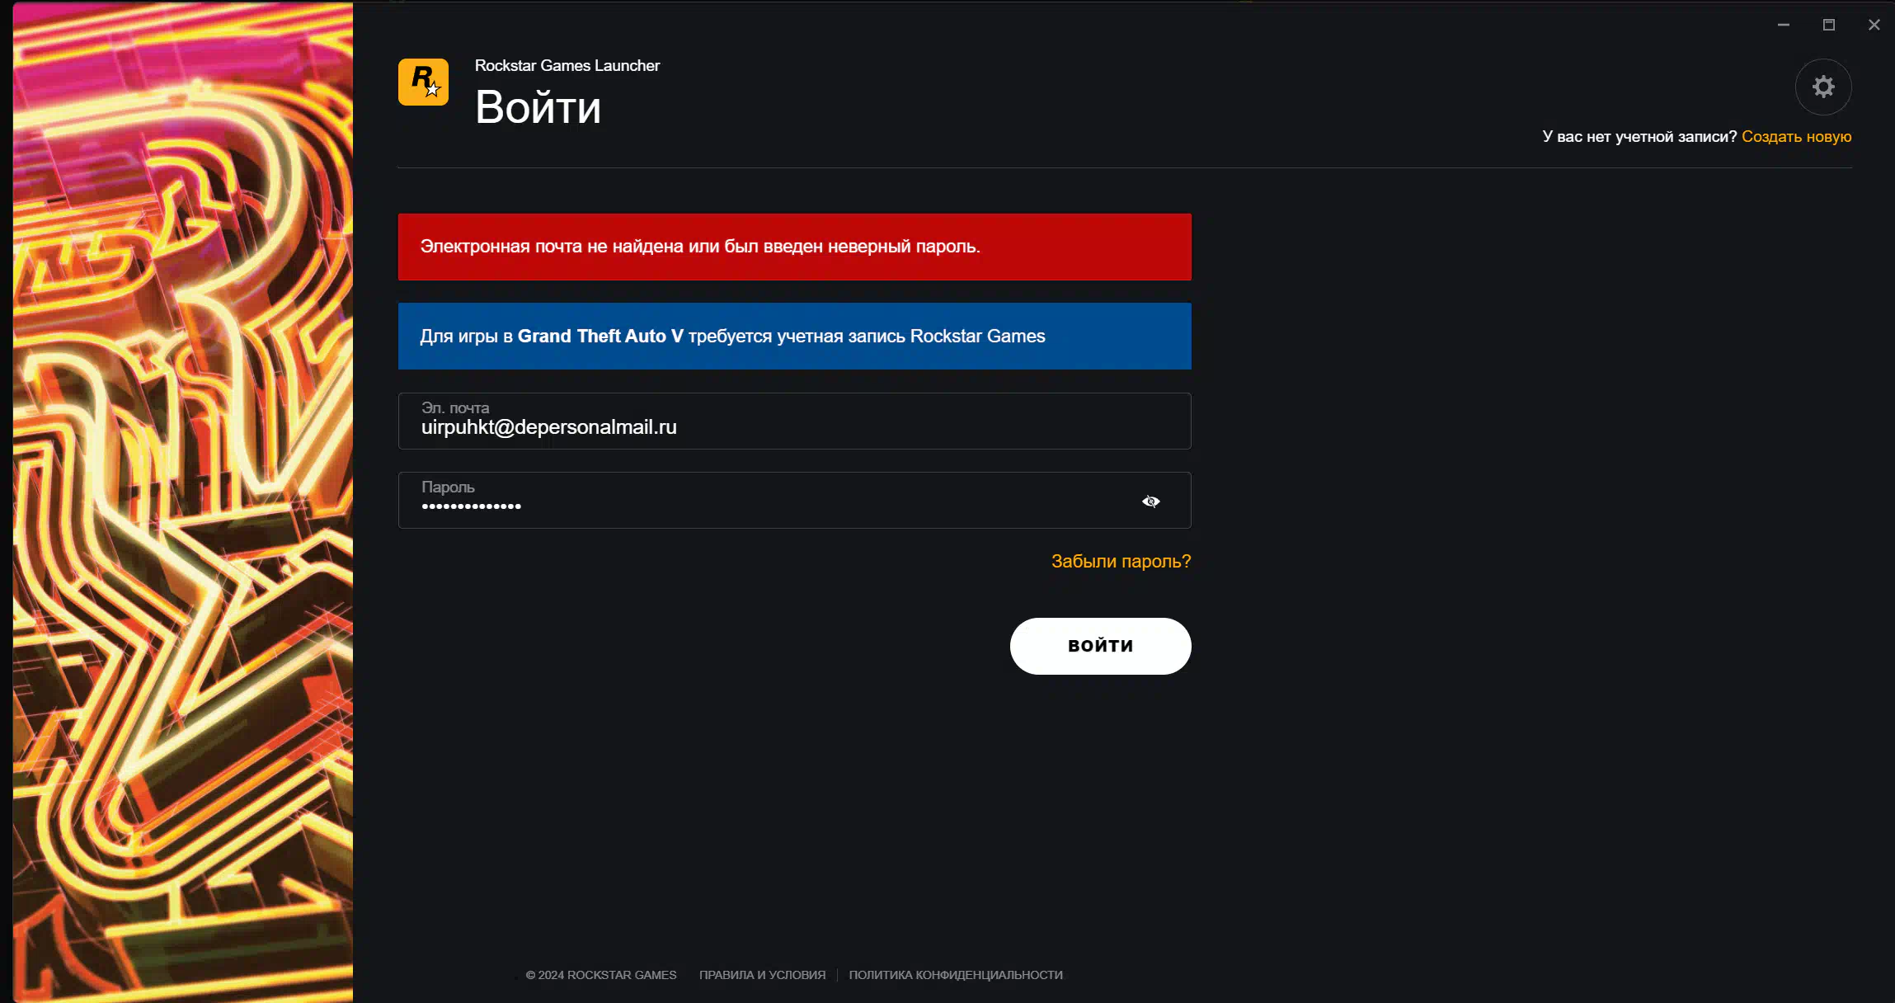Image resolution: width=1895 pixels, height=1003 pixels.
Task: Open ПОЛИТИКА КОНФИДЕНЦИАЛЬНОСТИ footer link
Action: [955, 975]
